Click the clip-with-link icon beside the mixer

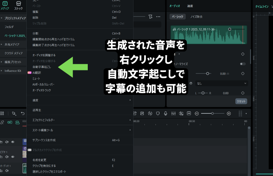(x=181, y=113)
